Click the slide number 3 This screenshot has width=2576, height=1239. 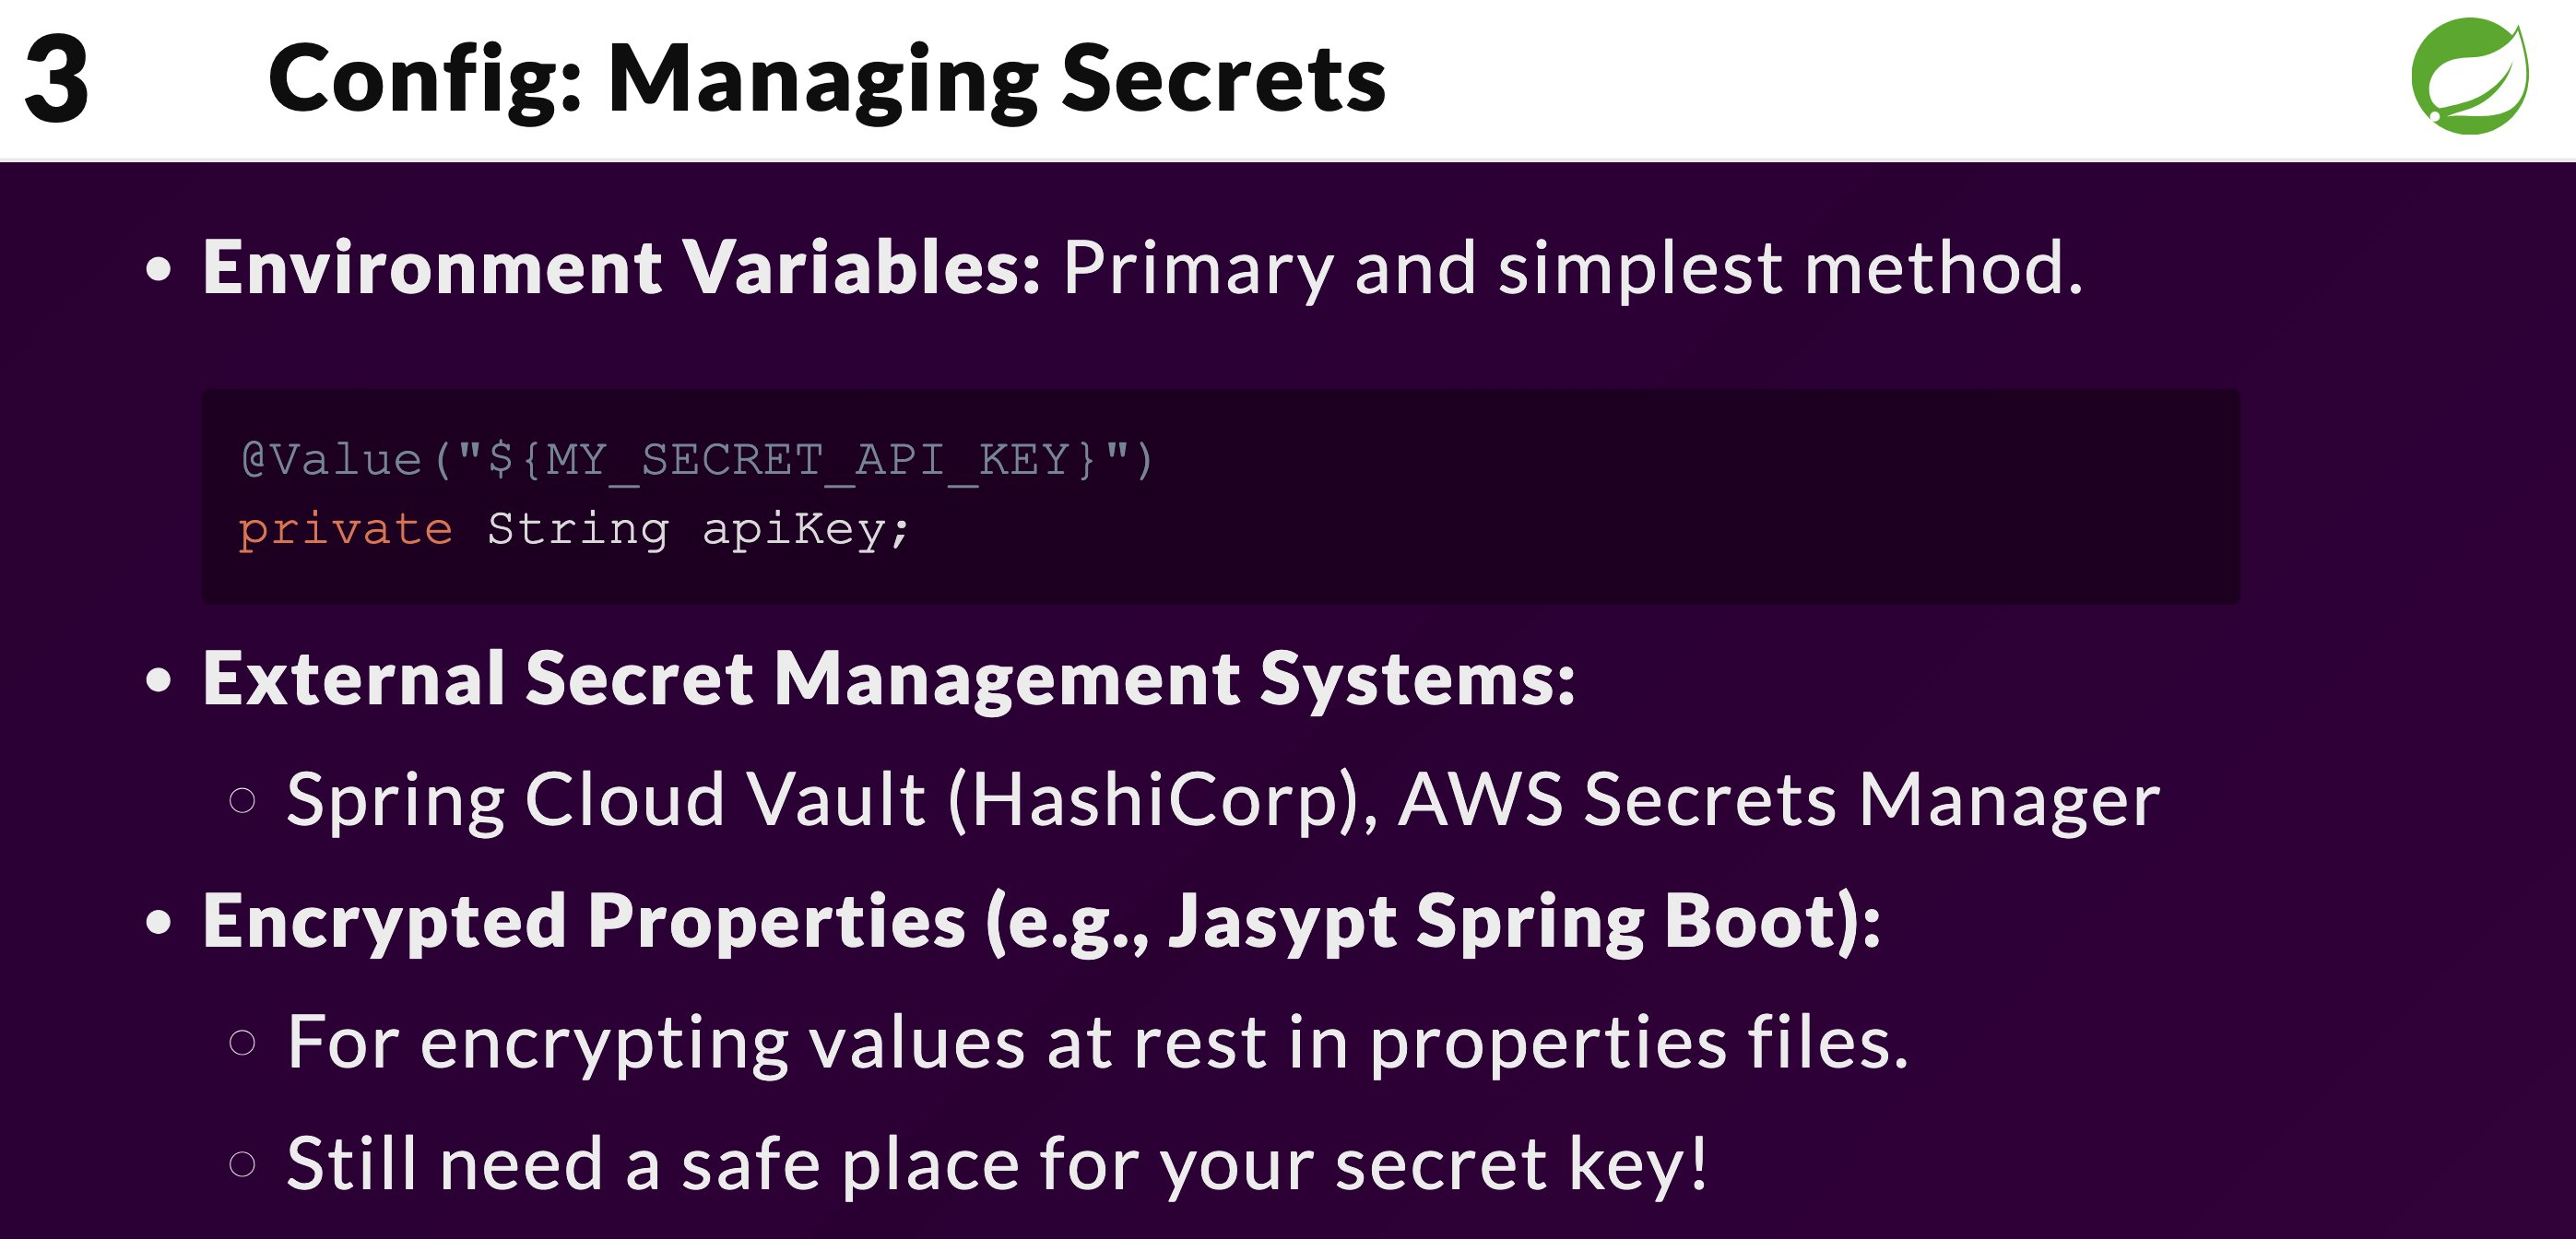pos(57,78)
